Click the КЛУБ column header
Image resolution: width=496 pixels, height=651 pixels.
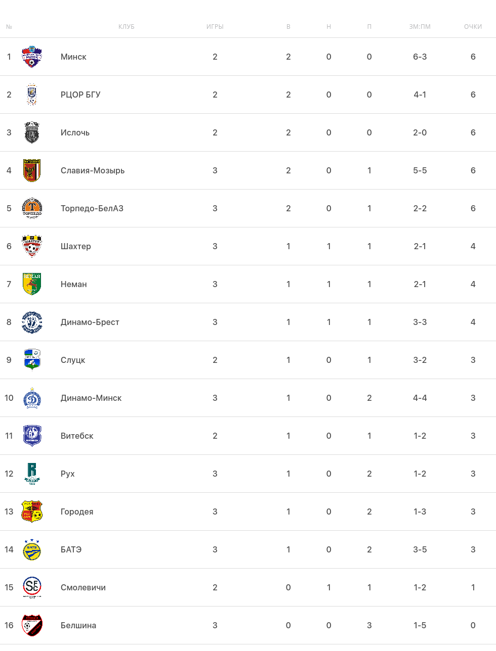(x=127, y=27)
